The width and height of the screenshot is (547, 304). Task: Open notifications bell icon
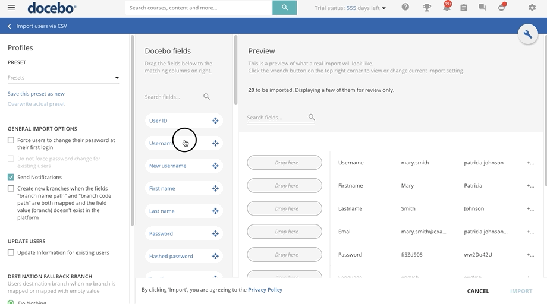(446, 8)
